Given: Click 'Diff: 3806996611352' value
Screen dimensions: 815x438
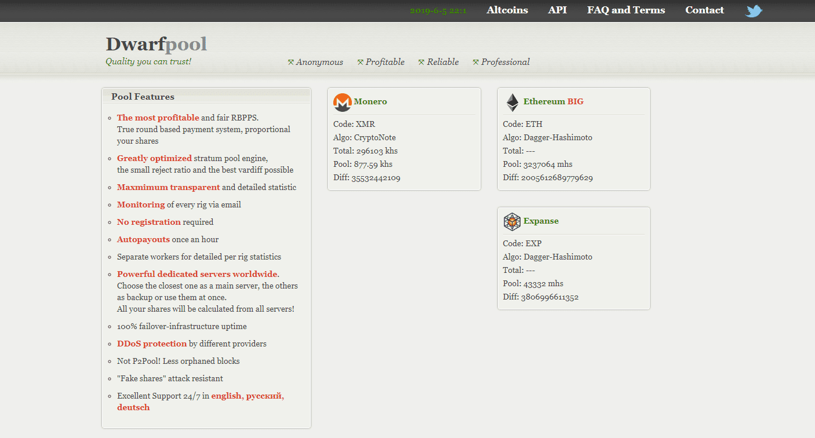Looking at the screenshot, I should click(541, 297).
